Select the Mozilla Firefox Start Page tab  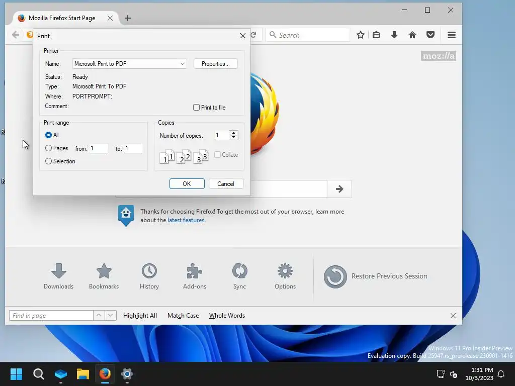pos(62,18)
